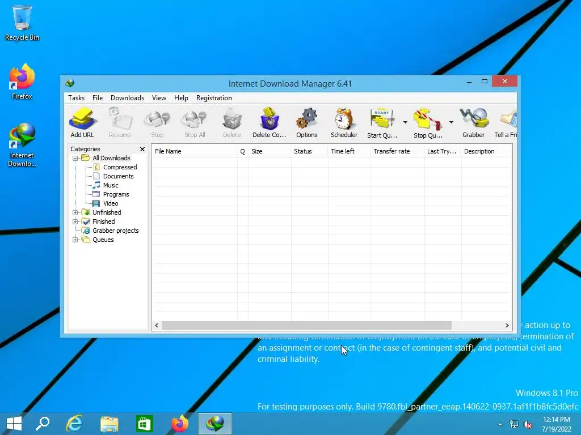Click the taskbar clock showing 12:14 PM
Image resolution: width=581 pixels, height=435 pixels.
(x=557, y=424)
